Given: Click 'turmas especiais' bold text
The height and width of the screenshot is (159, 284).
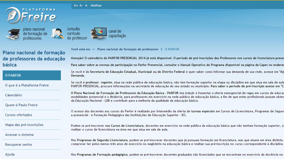Looking at the screenshot, I should click(x=203, y=111).
